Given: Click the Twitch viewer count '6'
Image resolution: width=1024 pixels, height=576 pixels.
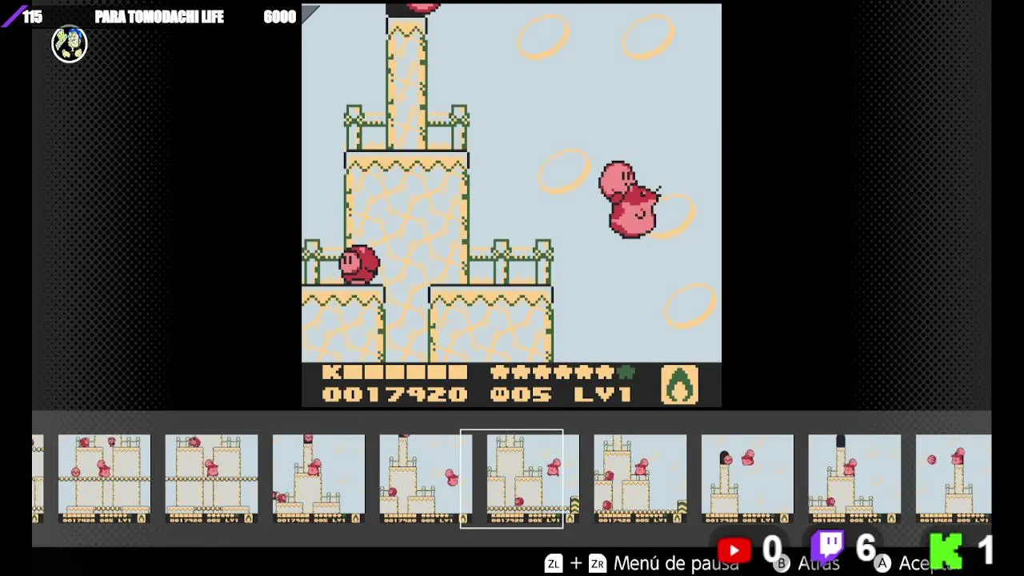Looking at the screenshot, I should click(865, 549).
